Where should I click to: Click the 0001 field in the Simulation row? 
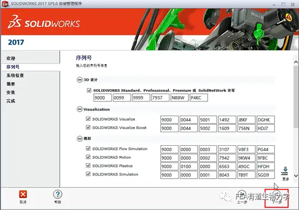click(208, 175)
